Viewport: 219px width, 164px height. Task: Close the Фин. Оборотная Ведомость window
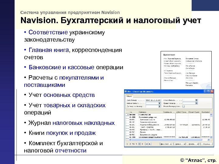212,91
